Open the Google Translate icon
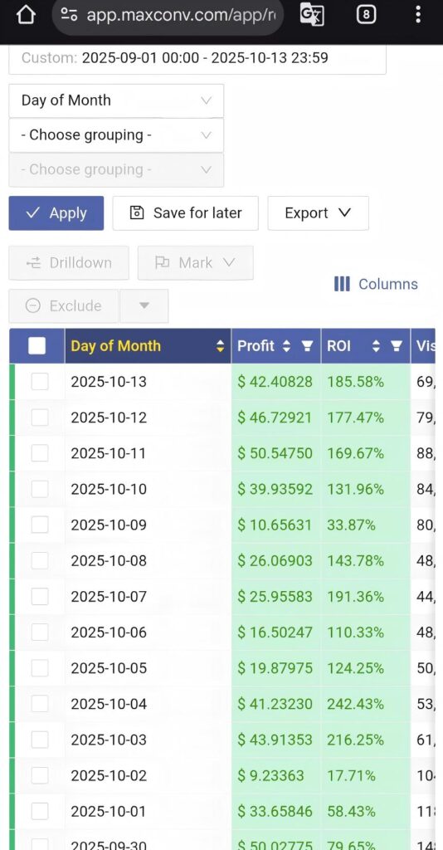The image size is (443, 850). [x=312, y=16]
